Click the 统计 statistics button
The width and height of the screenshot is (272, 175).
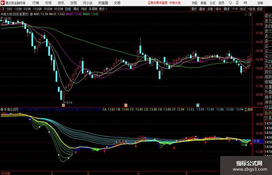click(218, 9)
